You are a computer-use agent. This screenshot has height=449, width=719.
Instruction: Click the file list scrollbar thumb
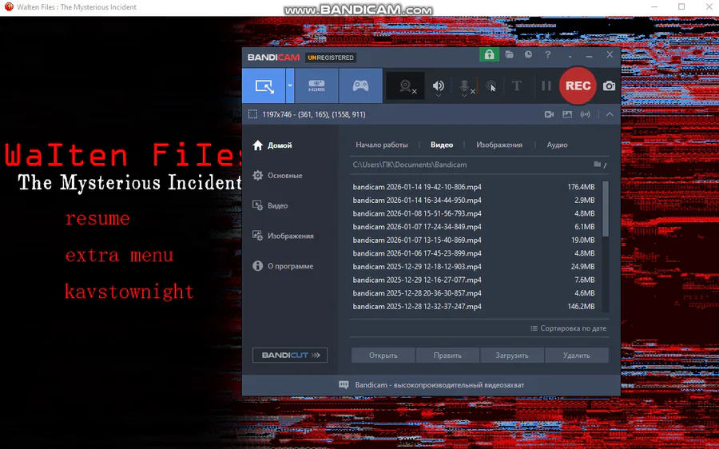pos(606,209)
